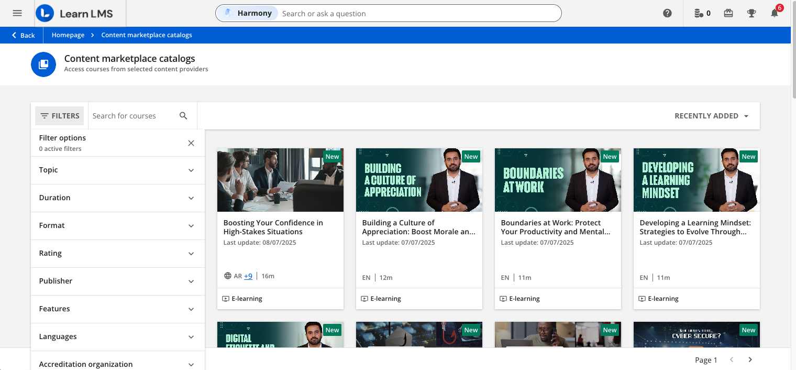The image size is (796, 370).
Task: Click the FILTERS button
Action: 59,115
